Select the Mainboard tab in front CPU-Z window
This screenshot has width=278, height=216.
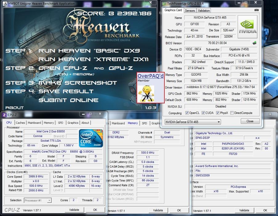34,123
